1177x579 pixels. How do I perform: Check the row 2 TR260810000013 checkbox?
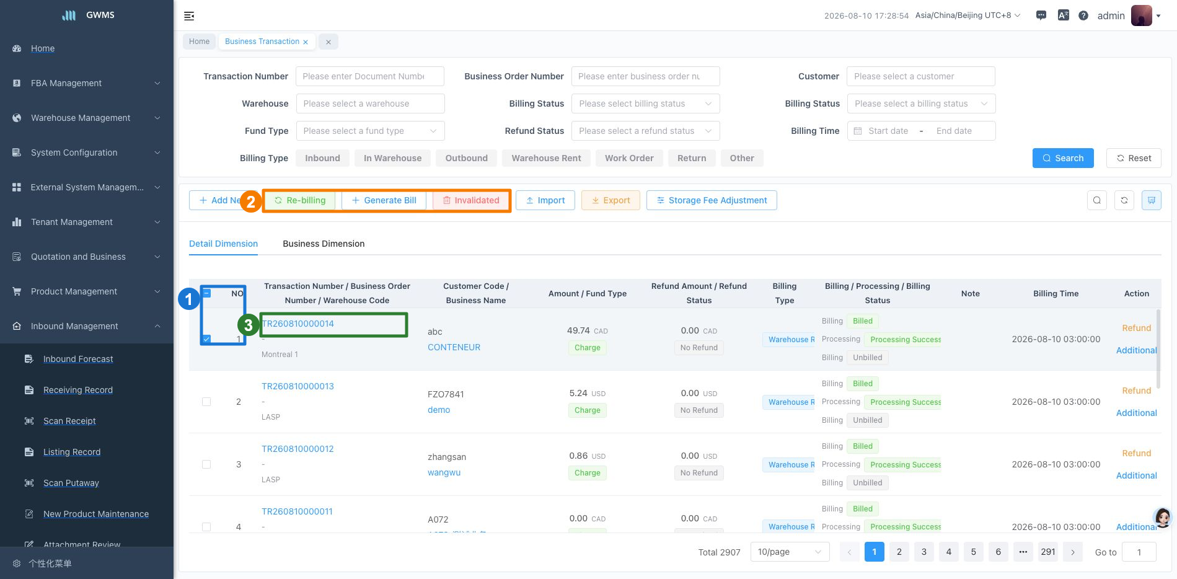tap(206, 402)
